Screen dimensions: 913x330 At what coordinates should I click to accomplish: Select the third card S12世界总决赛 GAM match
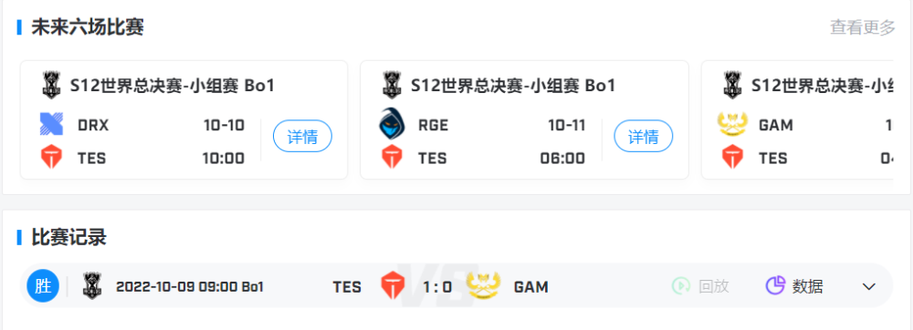coord(797,119)
